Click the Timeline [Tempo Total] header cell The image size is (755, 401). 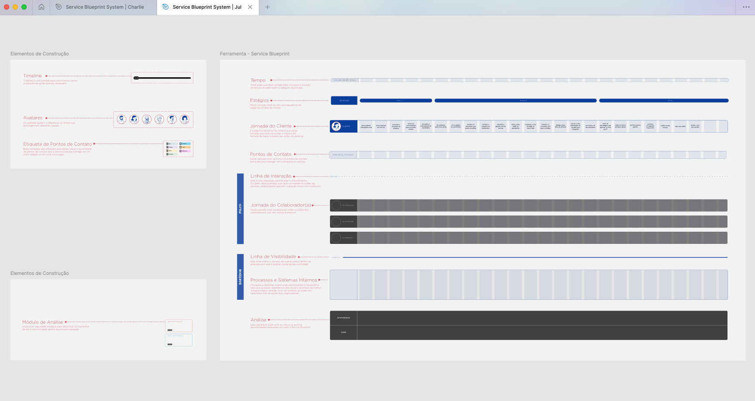coord(344,80)
